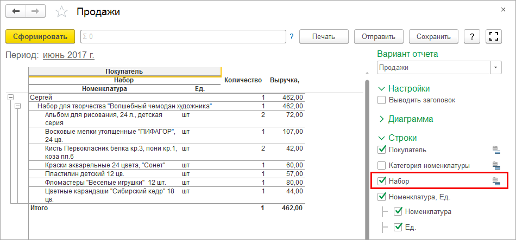The width and height of the screenshot is (516, 240).
Task: Click the sum display field
Action: (183, 37)
